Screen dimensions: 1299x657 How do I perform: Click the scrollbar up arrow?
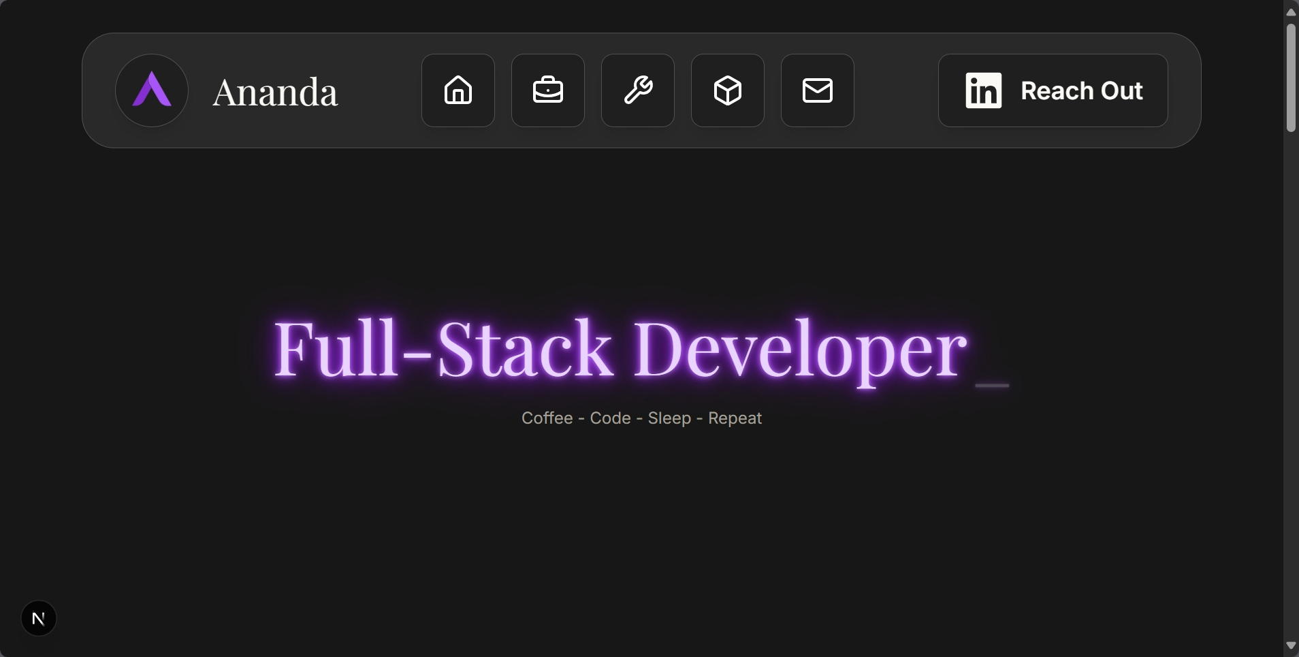point(1291,12)
